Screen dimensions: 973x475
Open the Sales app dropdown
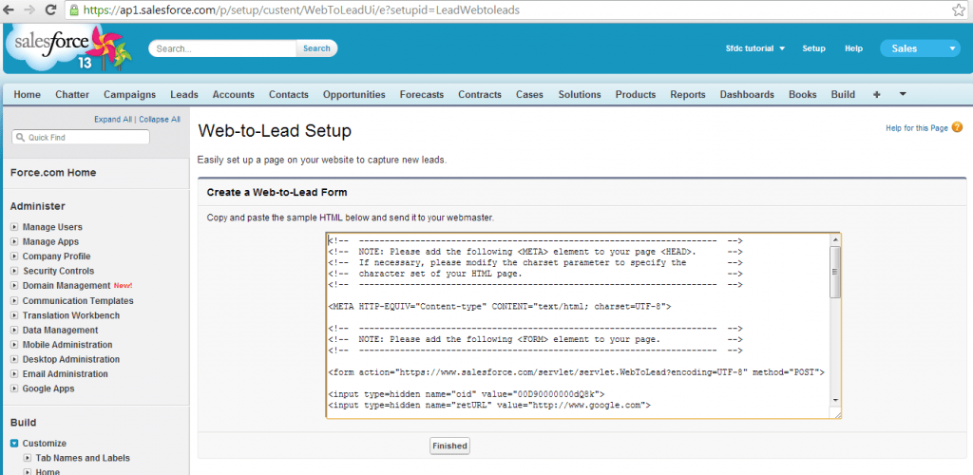pyautogui.click(x=920, y=48)
